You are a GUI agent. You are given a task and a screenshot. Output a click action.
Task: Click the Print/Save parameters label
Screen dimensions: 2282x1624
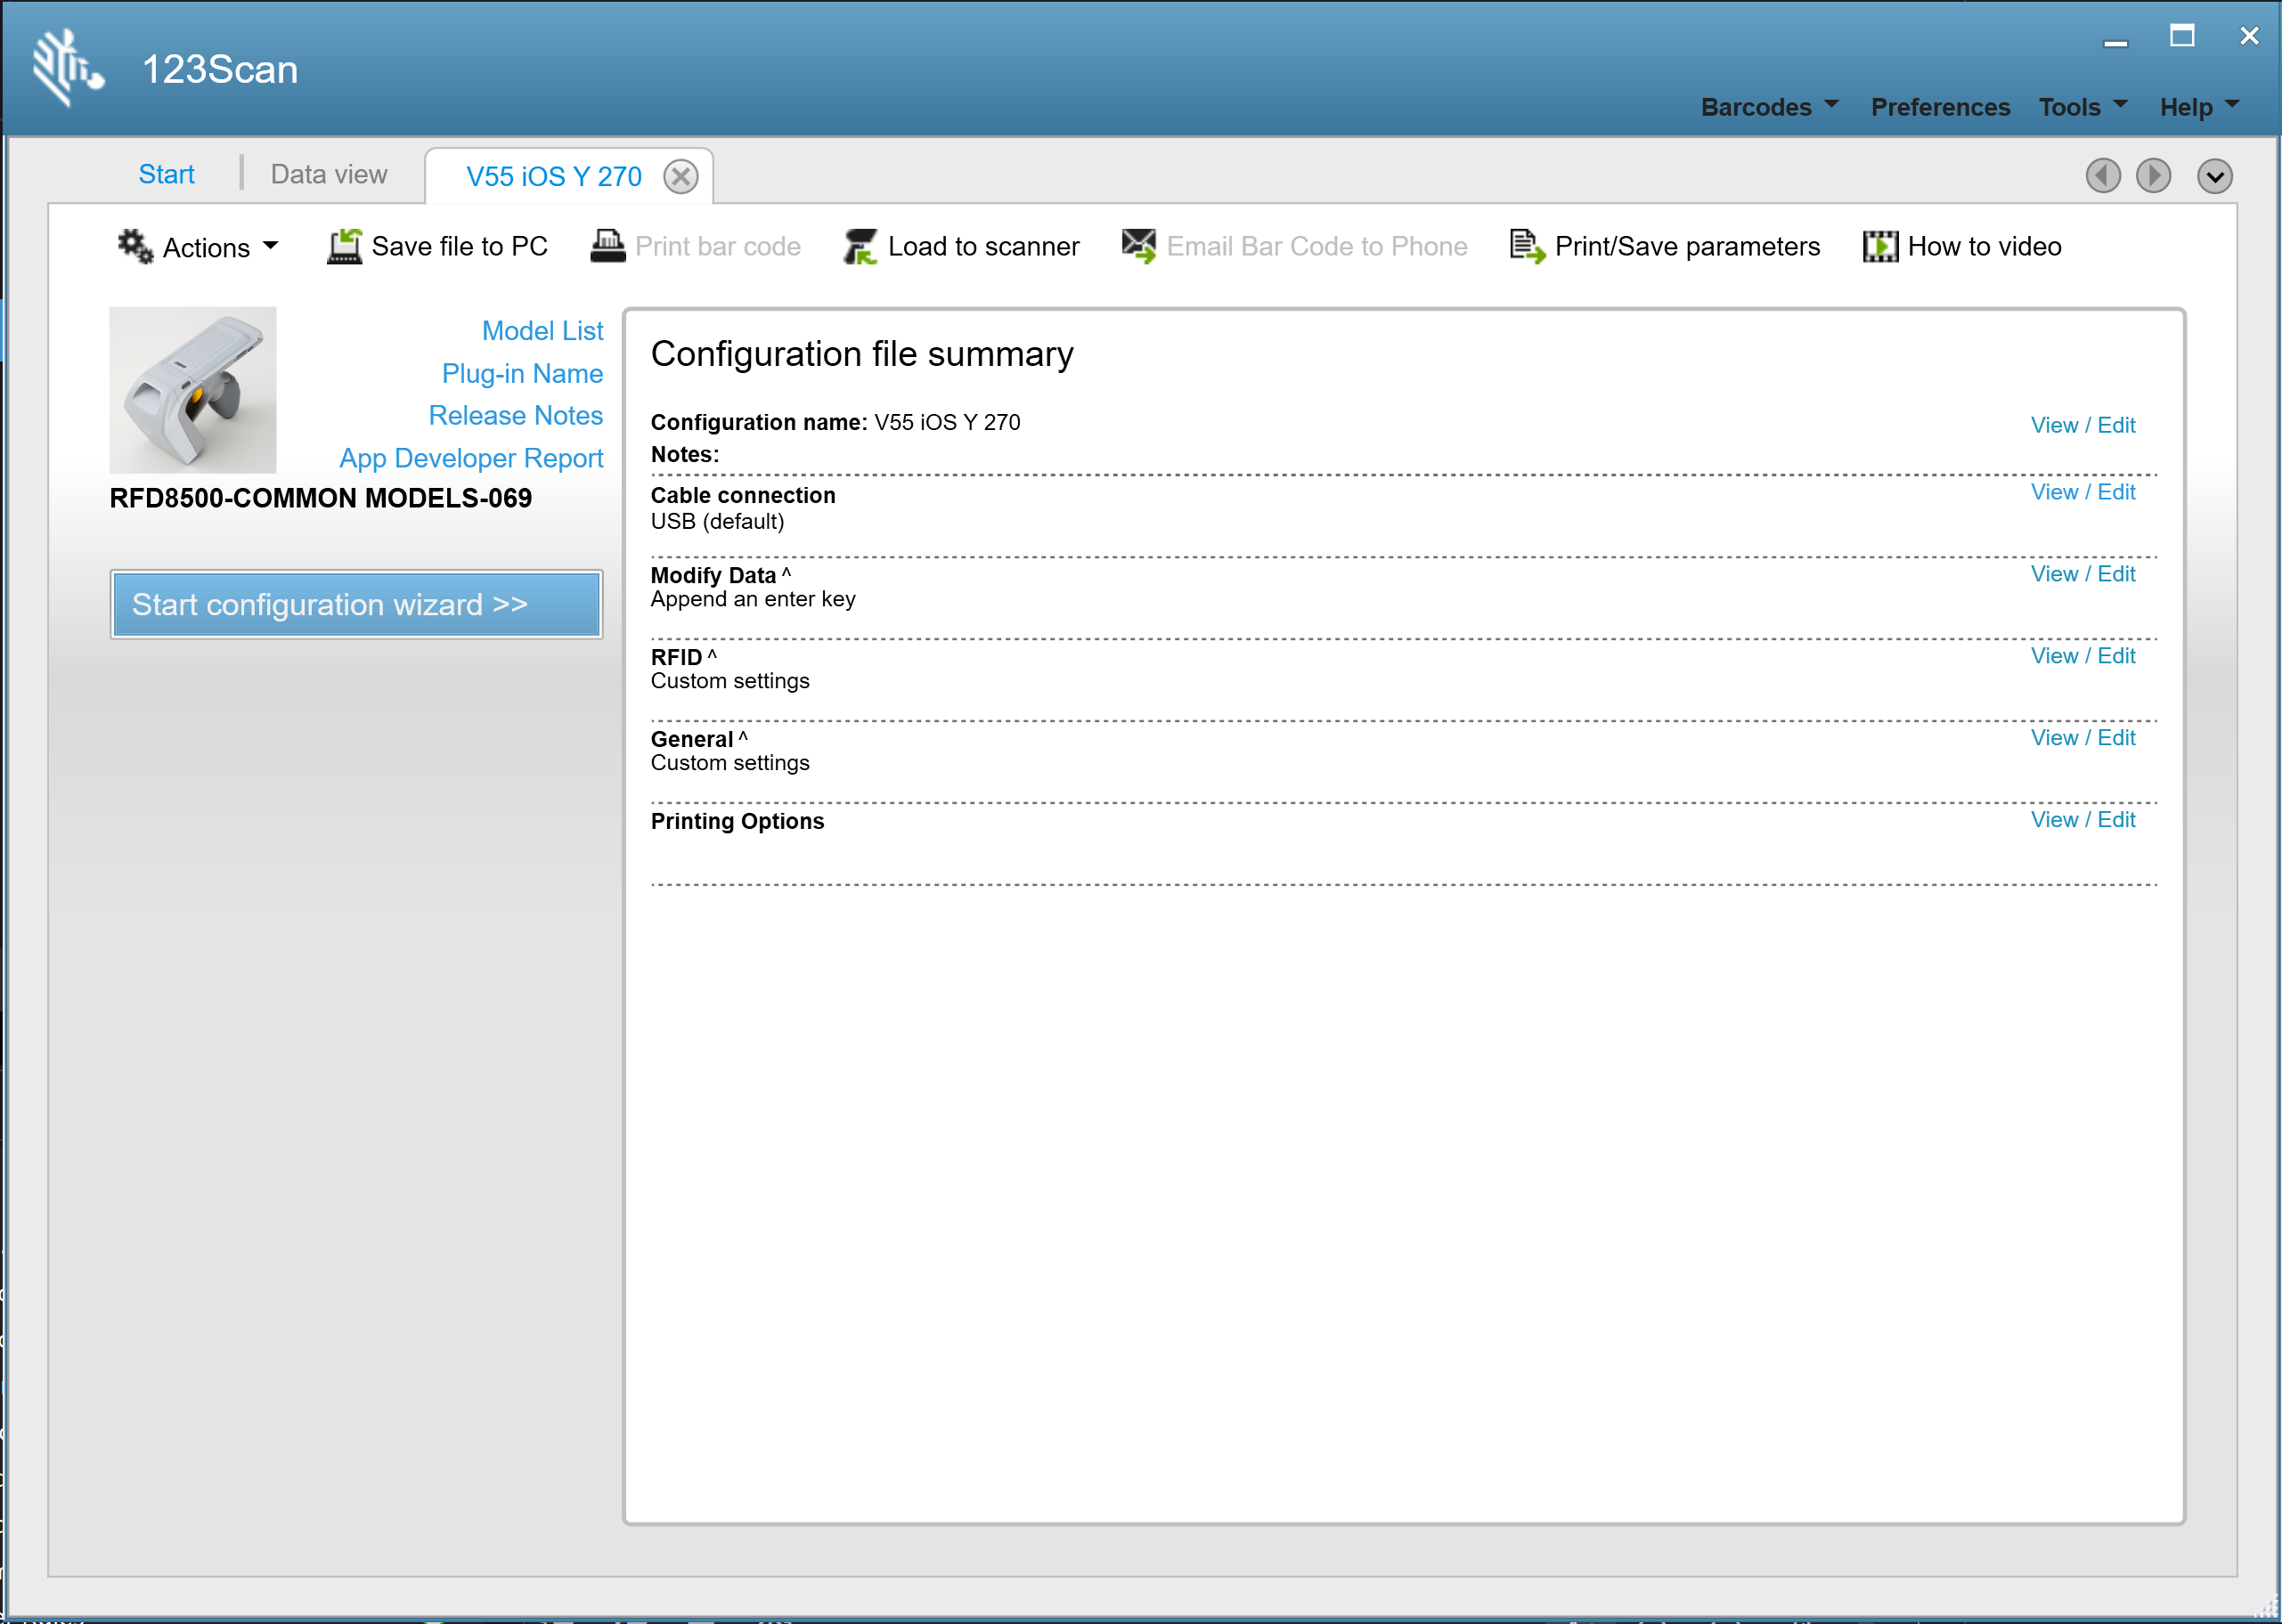point(1687,247)
